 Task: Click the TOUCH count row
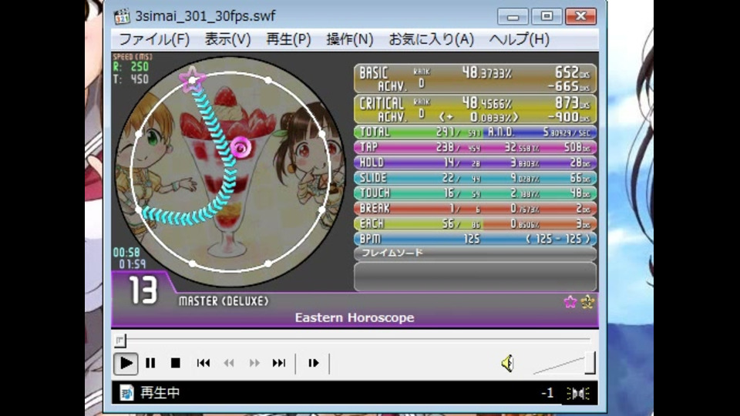click(476, 193)
